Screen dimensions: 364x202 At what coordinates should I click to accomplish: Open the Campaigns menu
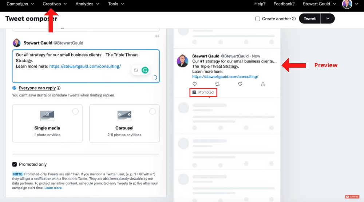[x=20, y=4]
